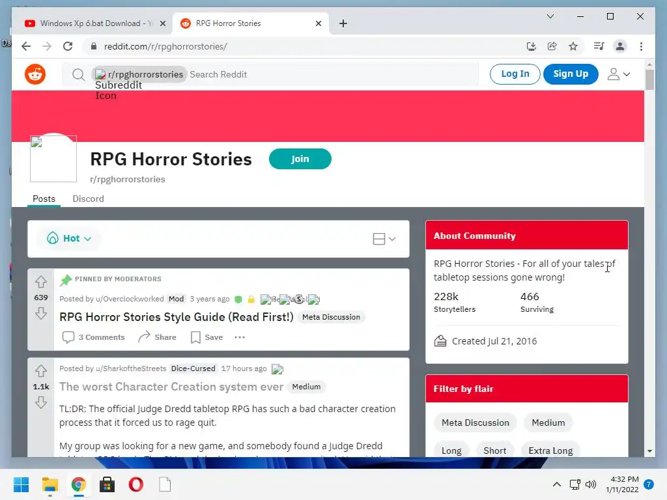The height and width of the screenshot is (500, 667).
Task: Open u/Overclockworked profile link
Action: pyautogui.click(x=130, y=299)
